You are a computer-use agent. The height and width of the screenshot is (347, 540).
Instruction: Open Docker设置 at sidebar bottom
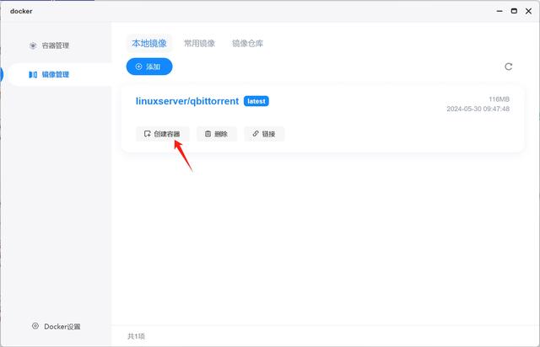(x=57, y=327)
